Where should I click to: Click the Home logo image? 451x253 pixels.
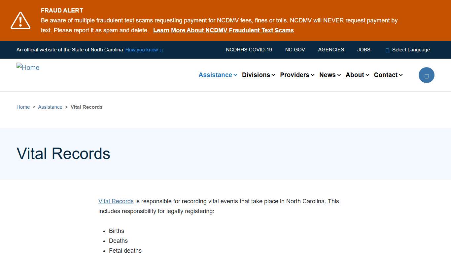pos(28,67)
